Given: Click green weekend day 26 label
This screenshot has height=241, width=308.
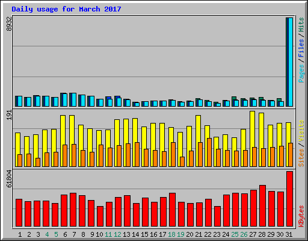Looking at the screenshot, I should (244, 234).
